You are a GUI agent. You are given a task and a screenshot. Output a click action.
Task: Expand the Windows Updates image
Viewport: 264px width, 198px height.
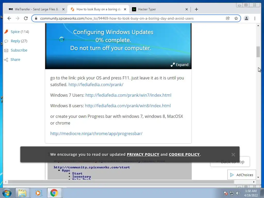click(179, 65)
